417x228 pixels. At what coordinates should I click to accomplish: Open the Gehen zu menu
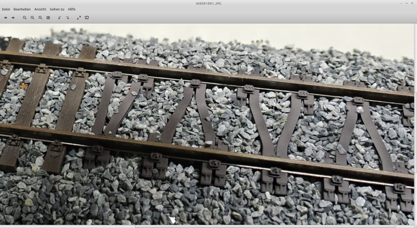(x=57, y=9)
